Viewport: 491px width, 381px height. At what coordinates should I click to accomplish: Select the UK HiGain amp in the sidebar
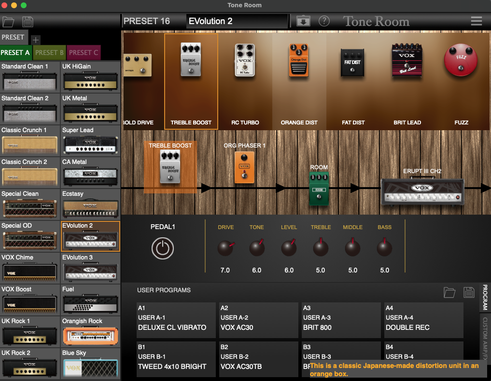(x=90, y=78)
